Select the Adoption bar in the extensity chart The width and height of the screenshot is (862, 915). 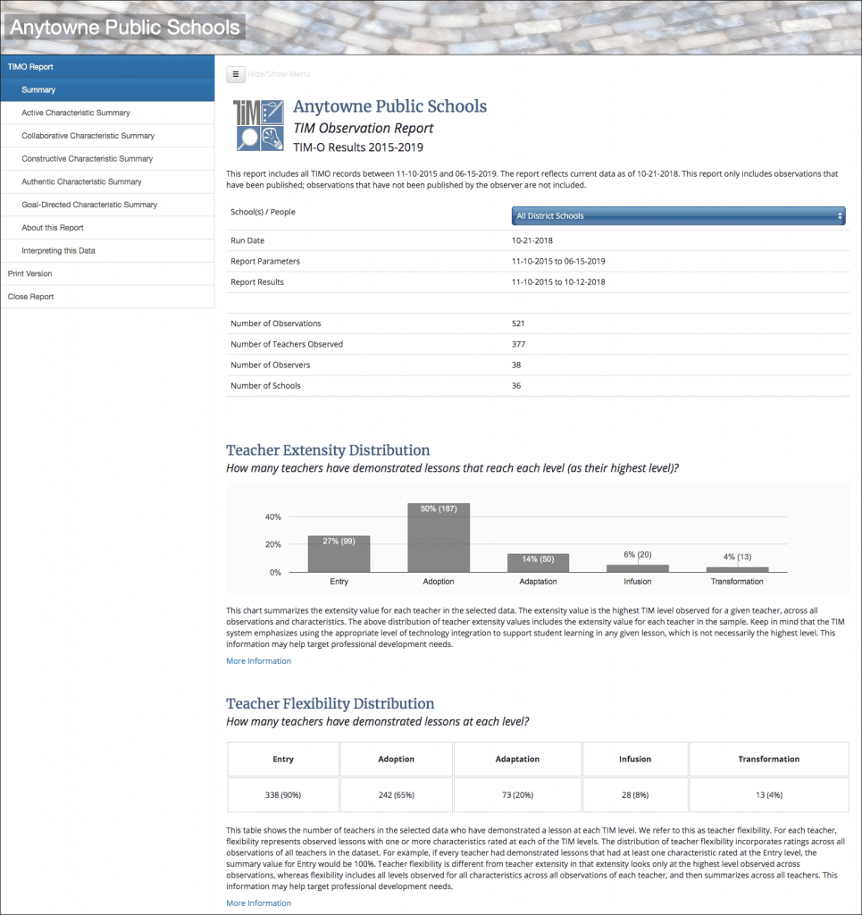click(439, 536)
